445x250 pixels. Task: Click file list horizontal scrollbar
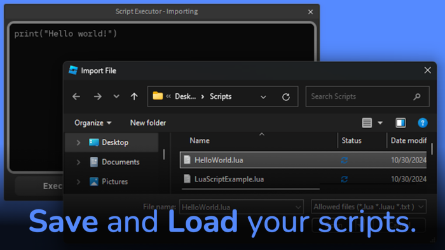pos(250,189)
